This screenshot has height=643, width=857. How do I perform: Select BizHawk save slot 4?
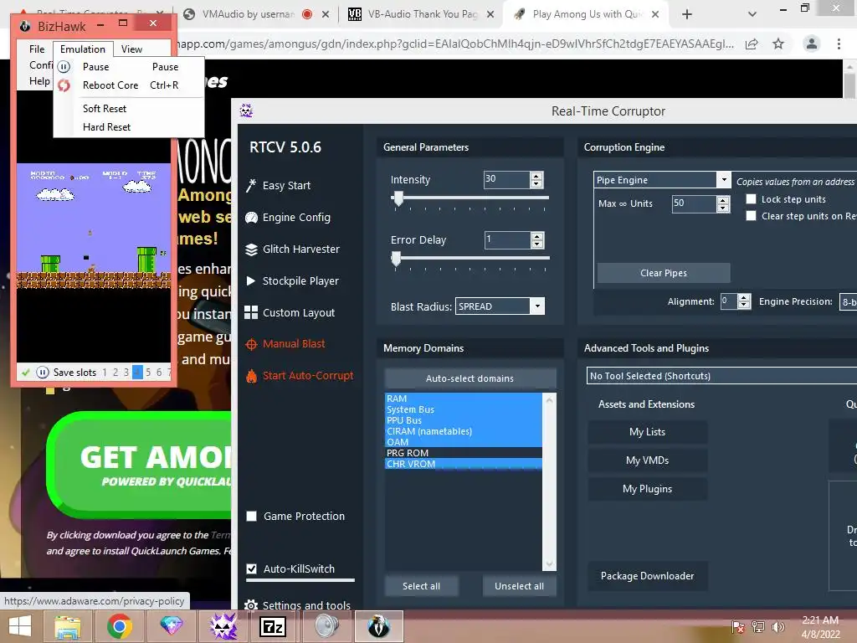click(x=137, y=373)
